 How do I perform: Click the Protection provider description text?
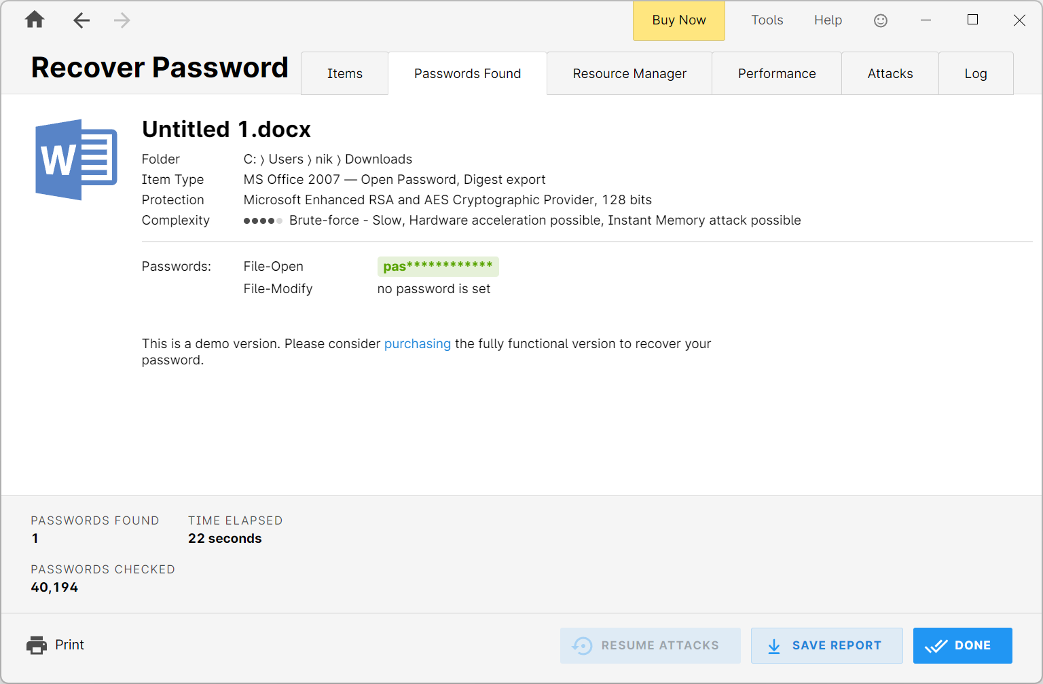coord(447,200)
